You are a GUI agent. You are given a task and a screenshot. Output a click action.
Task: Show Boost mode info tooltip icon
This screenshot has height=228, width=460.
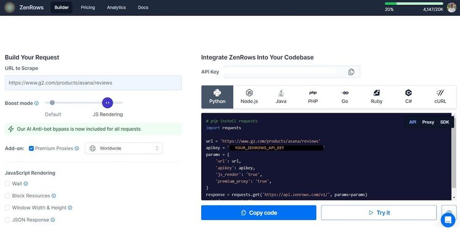36,103
